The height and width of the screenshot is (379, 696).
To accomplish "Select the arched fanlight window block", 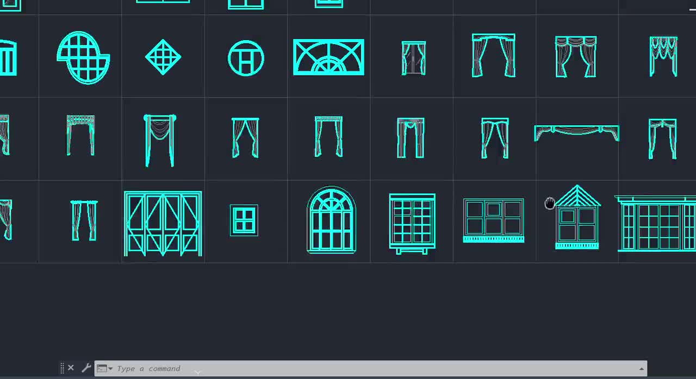I will click(328, 56).
